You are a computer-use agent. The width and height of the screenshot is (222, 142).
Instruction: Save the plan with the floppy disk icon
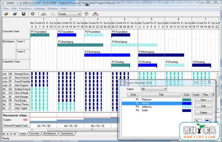(x=23, y=14)
